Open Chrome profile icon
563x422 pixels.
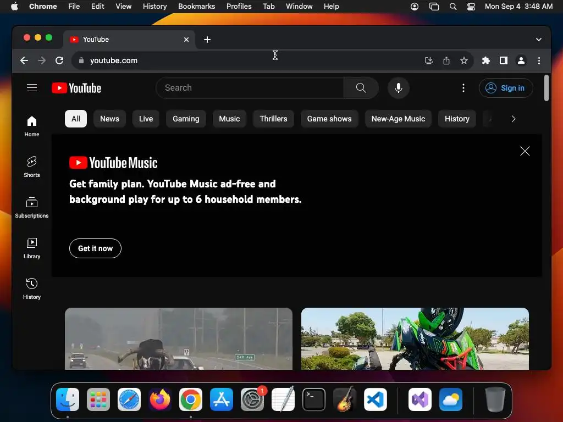521,60
